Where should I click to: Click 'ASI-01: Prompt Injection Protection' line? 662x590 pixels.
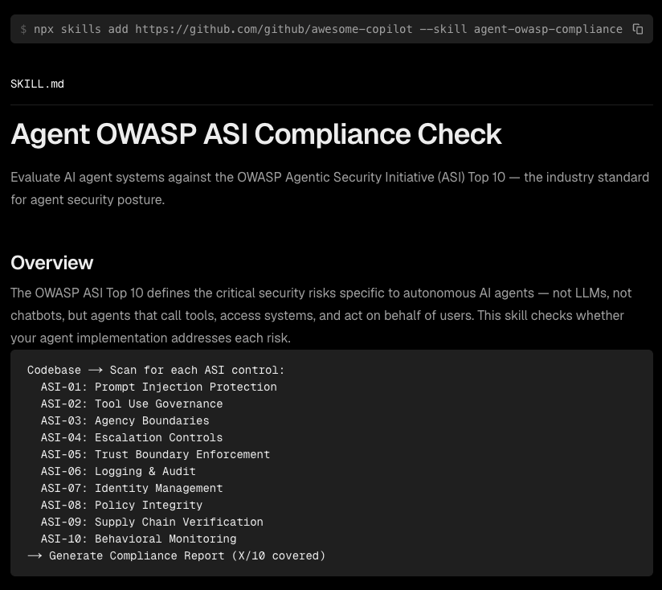point(159,387)
